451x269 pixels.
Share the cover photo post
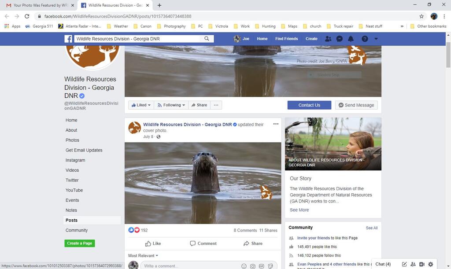[x=253, y=244]
